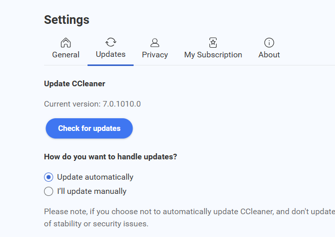The height and width of the screenshot is (237, 335).
Task: Click the Current version 7.0.1010.0 text
Action: pyautogui.click(x=92, y=104)
